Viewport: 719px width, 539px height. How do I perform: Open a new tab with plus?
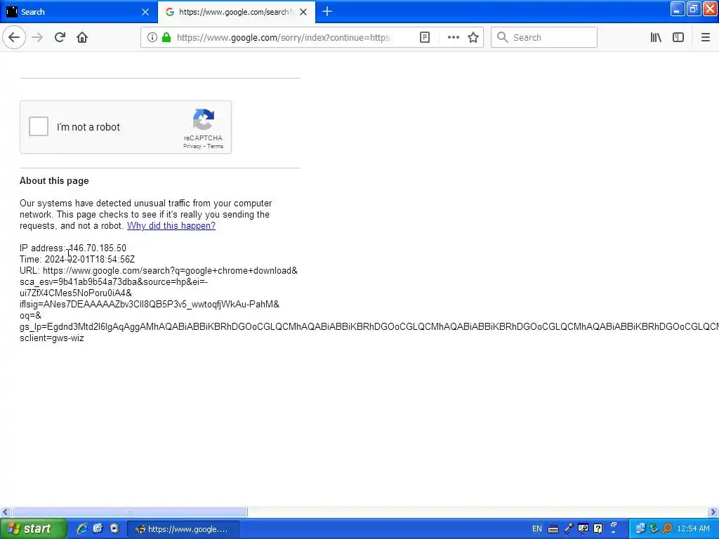[327, 11]
